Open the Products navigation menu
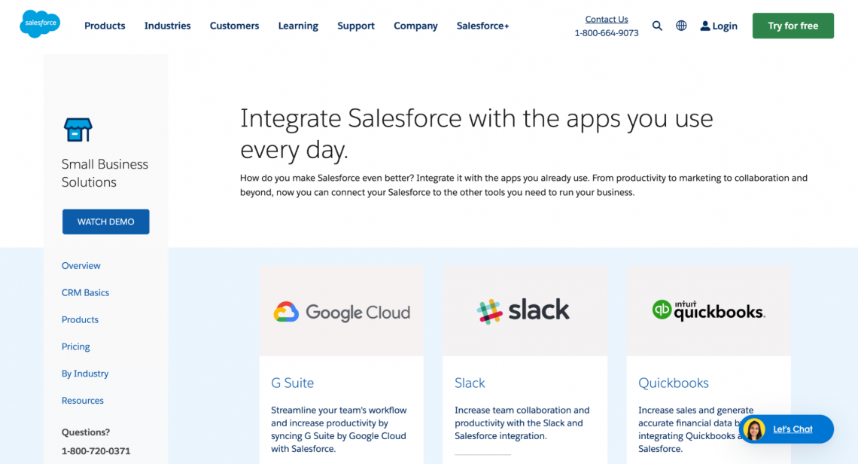Image resolution: width=858 pixels, height=464 pixels. pos(105,26)
